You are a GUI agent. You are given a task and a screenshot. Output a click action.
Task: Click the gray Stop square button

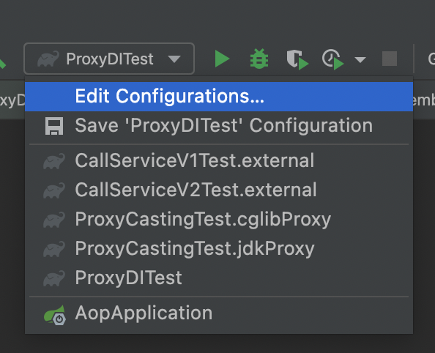(390, 59)
